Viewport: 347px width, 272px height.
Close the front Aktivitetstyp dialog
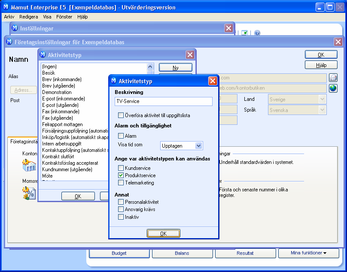click(x=213, y=81)
